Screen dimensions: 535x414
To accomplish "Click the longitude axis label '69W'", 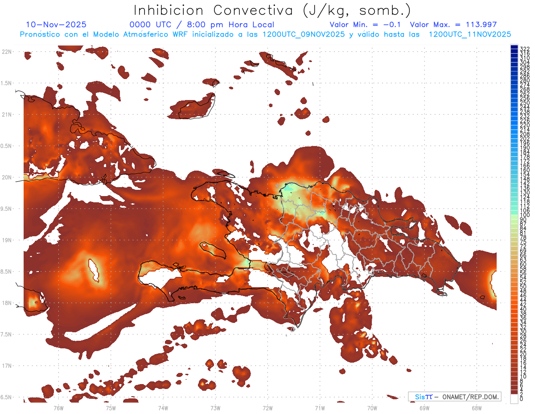I will [x=424, y=408].
